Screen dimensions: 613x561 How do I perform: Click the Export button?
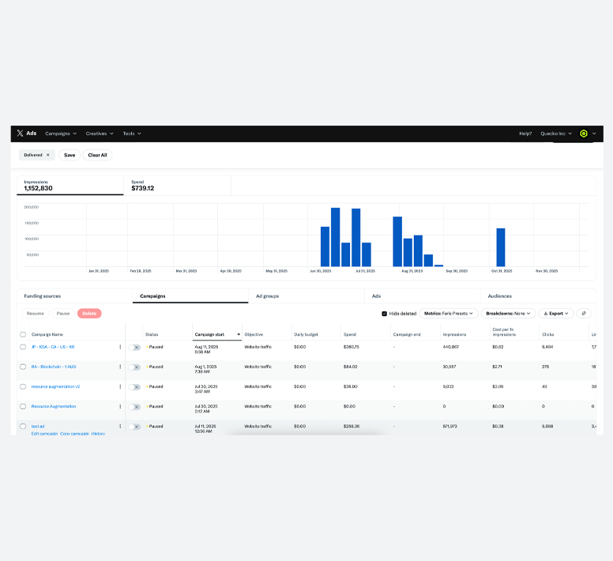point(556,314)
